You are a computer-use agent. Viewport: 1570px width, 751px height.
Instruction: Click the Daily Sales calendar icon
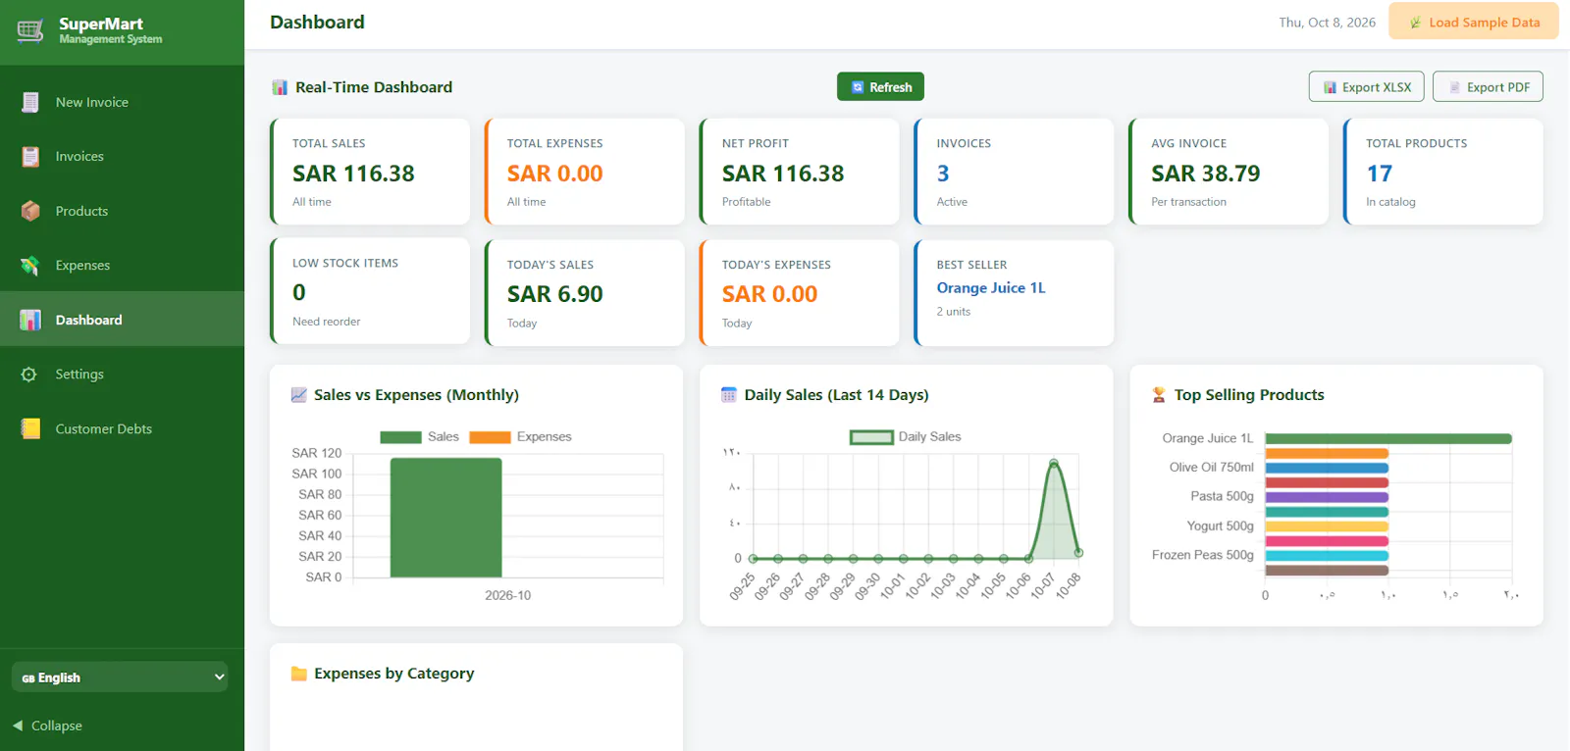729,395
